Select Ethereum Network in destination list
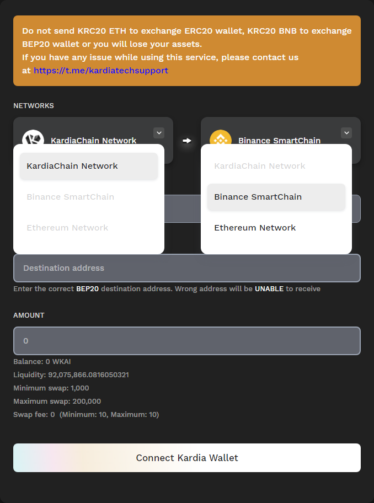 click(276, 227)
